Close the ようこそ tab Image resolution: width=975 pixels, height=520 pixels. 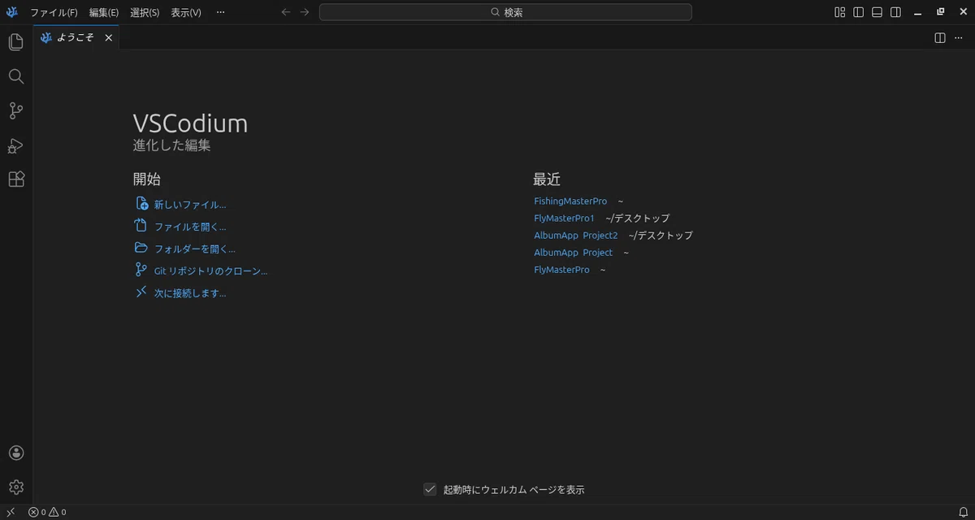tap(109, 37)
